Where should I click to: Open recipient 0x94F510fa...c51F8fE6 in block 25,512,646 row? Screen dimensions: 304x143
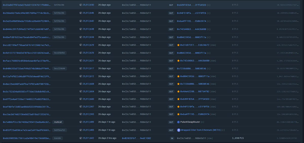click(x=192, y=13)
